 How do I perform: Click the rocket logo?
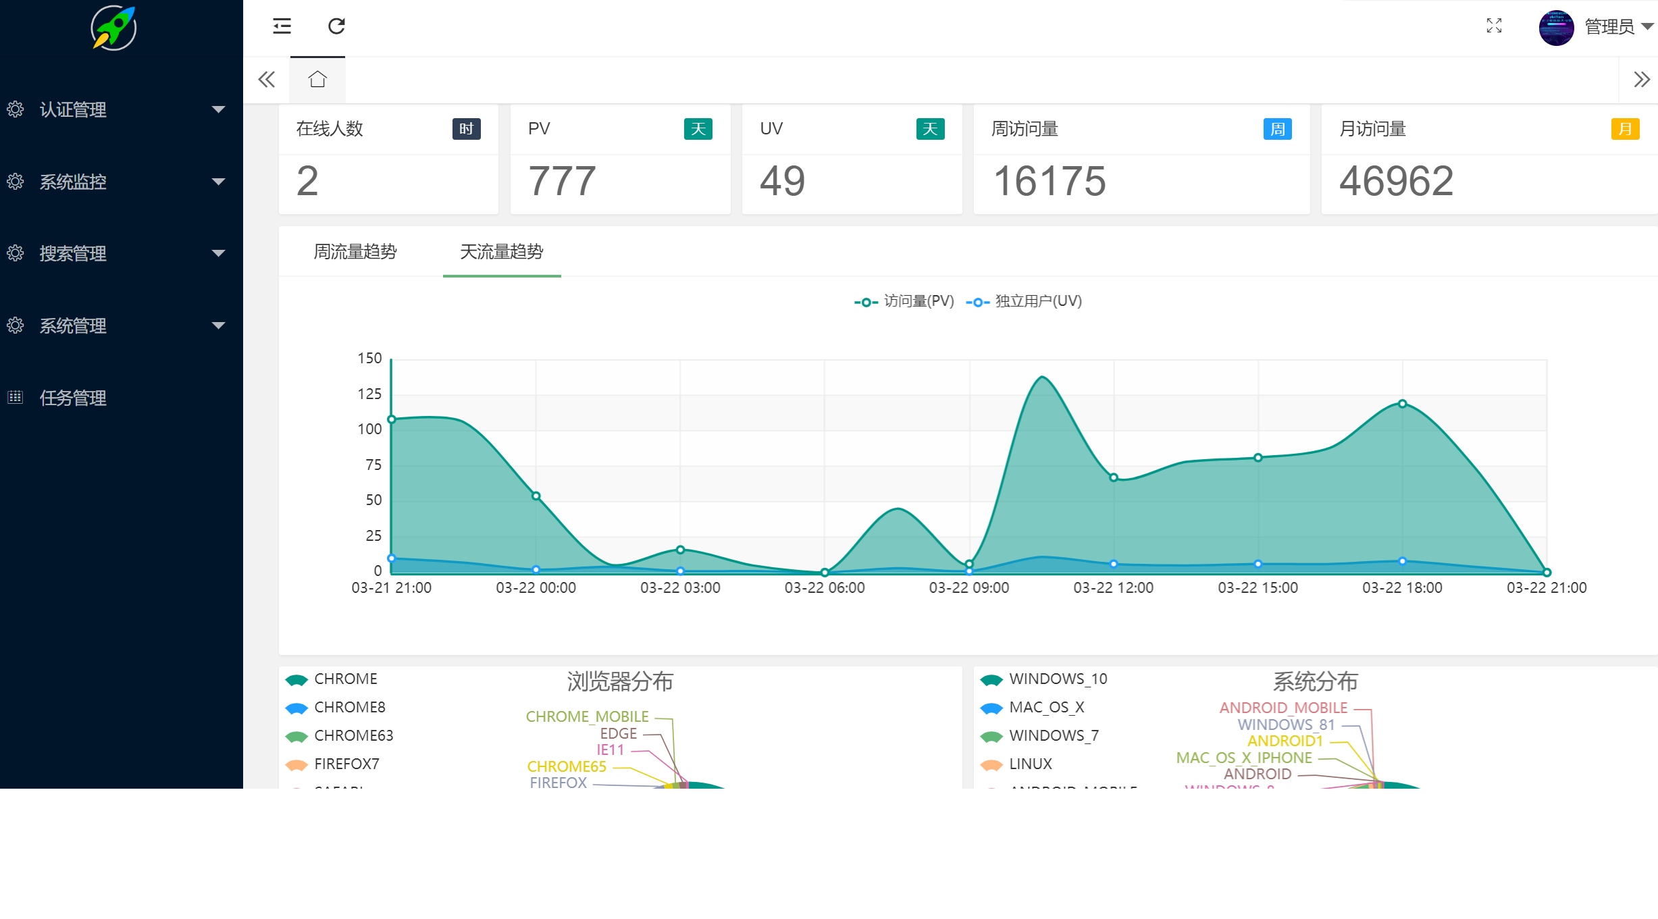pos(113,28)
